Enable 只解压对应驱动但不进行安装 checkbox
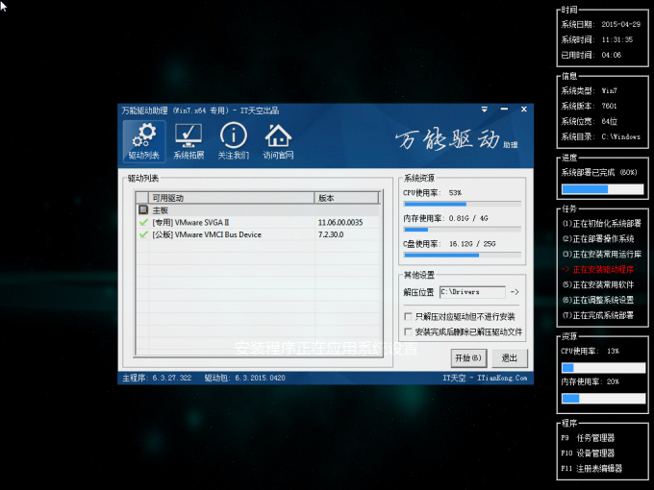 [409, 317]
